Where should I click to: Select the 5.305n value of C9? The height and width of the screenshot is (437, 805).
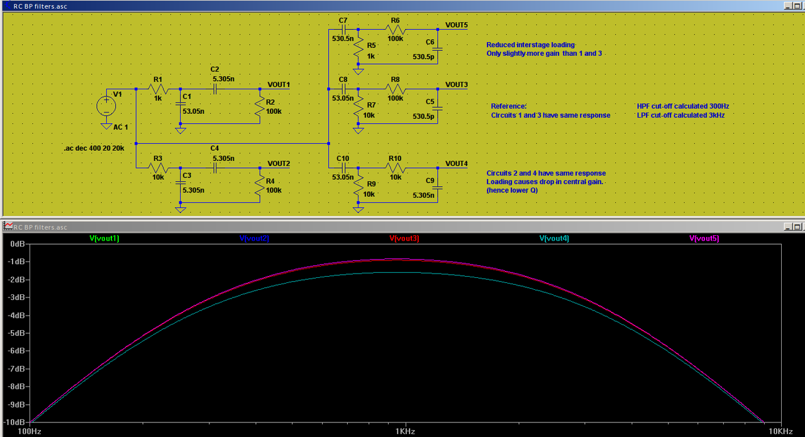click(x=423, y=196)
